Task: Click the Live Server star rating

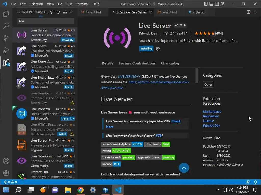Action: [205, 34]
